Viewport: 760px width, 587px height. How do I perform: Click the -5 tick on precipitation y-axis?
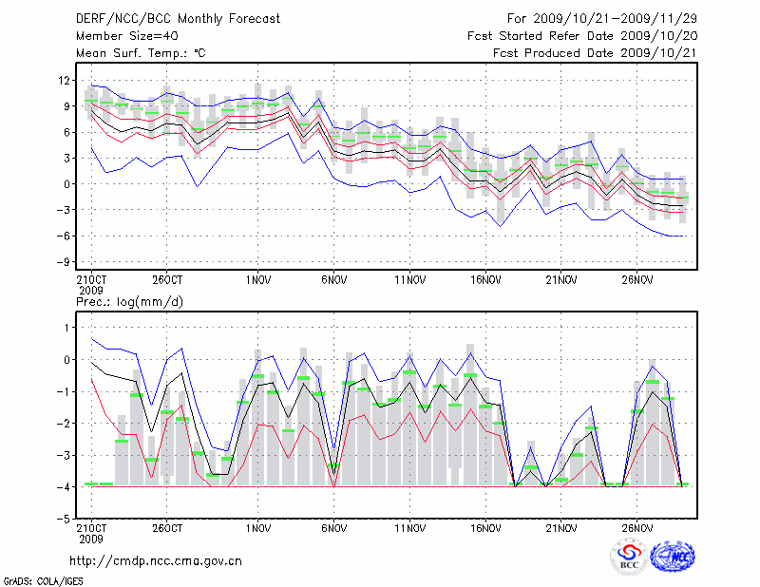[64, 519]
